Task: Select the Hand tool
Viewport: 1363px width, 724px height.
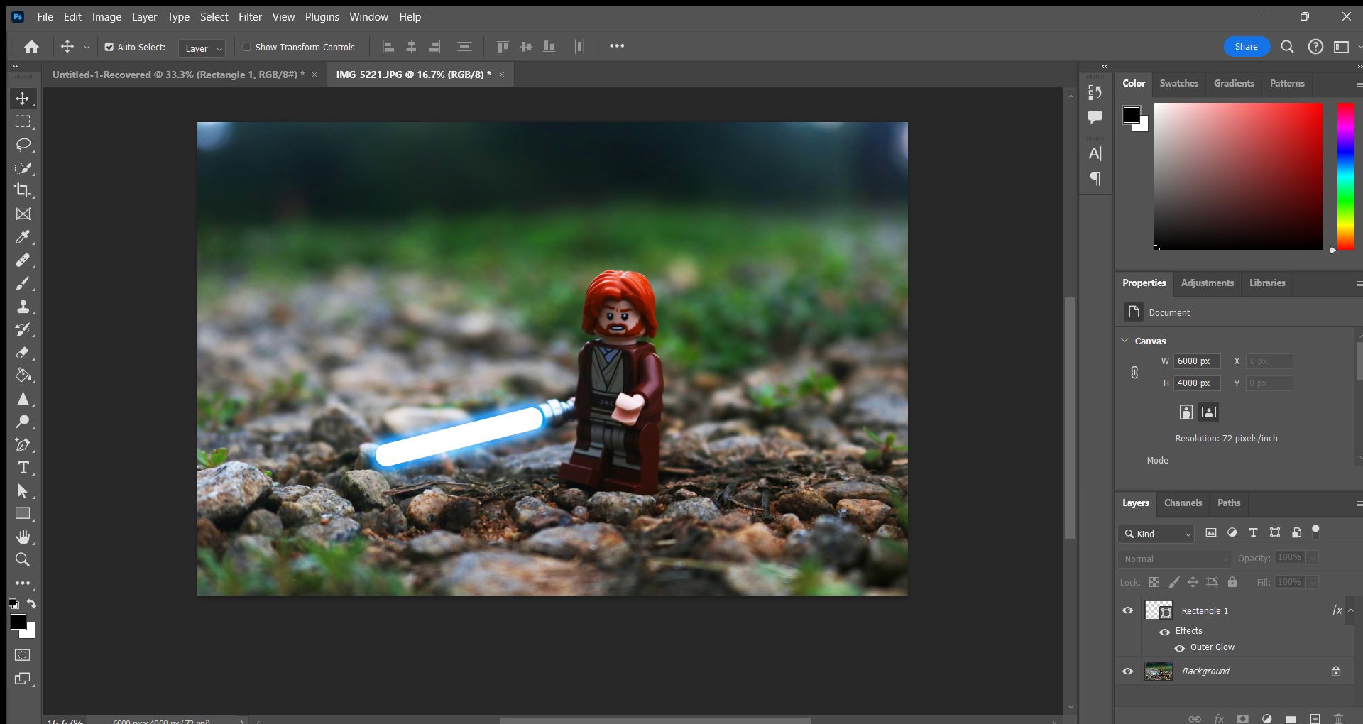Action: [x=23, y=537]
